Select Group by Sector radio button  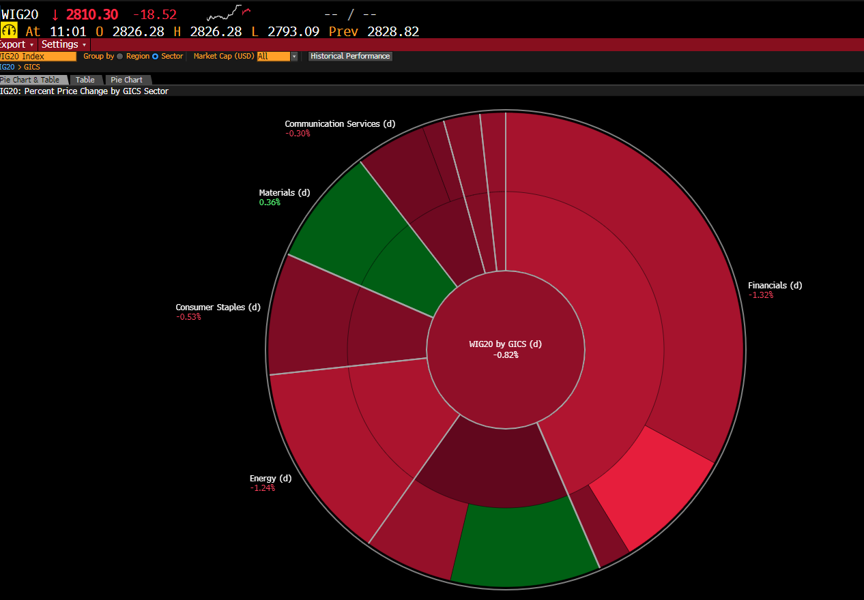[156, 57]
